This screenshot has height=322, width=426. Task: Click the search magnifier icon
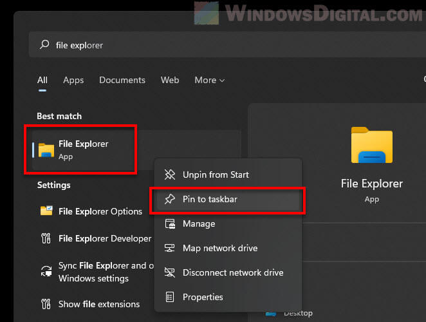(x=44, y=44)
